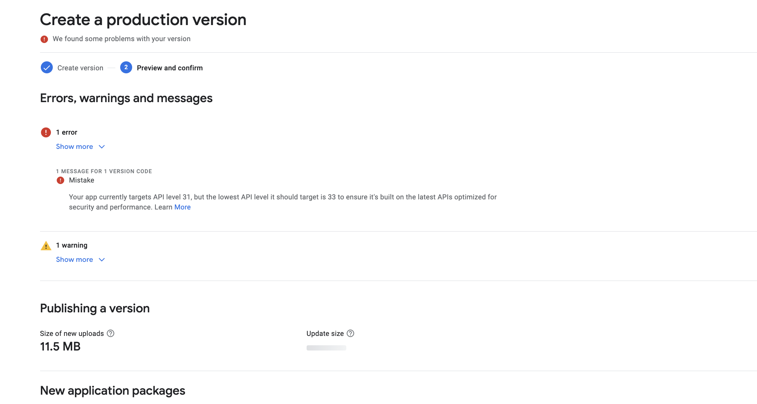Expand Show more under 1 warning
757x404 pixels.
pyautogui.click(x=75, y=260)
